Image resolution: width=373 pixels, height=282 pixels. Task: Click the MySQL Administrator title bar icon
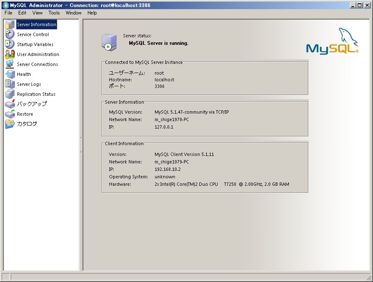(x=5, y=5)
